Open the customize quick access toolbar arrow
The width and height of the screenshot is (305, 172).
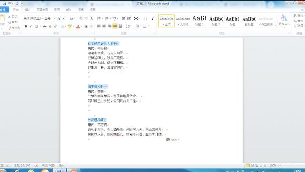click(22, 3)
